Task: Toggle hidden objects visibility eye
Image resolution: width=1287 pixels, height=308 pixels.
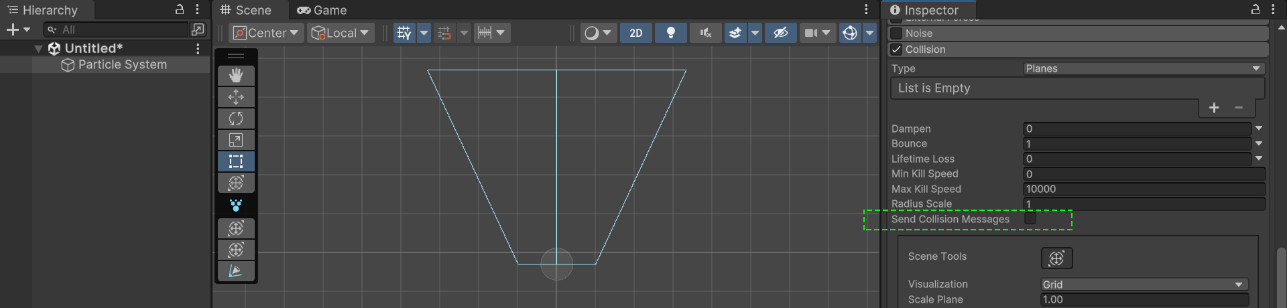Action: (781, 33)
